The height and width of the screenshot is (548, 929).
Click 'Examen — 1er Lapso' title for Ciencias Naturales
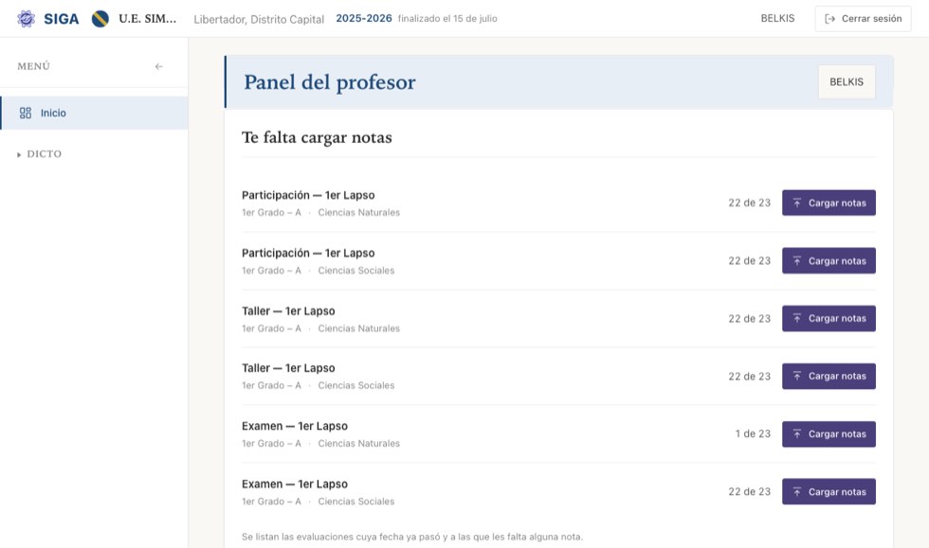295,426
